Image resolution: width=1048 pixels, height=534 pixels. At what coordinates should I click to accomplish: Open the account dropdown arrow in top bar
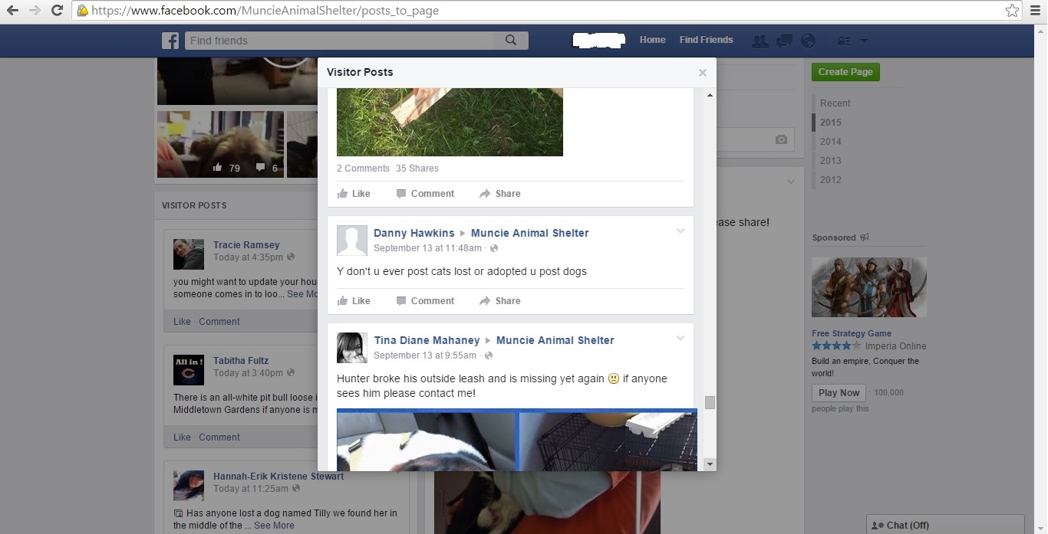[864, 41]
